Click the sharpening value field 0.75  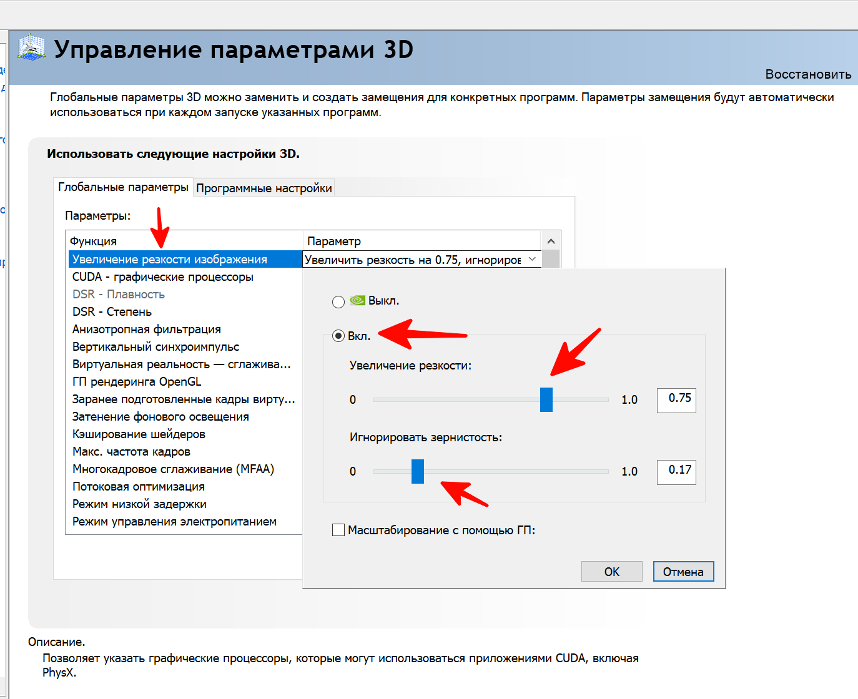coord(676,400)
